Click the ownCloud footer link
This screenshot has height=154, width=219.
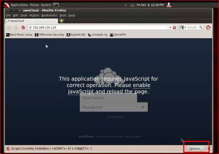[86, 136]
